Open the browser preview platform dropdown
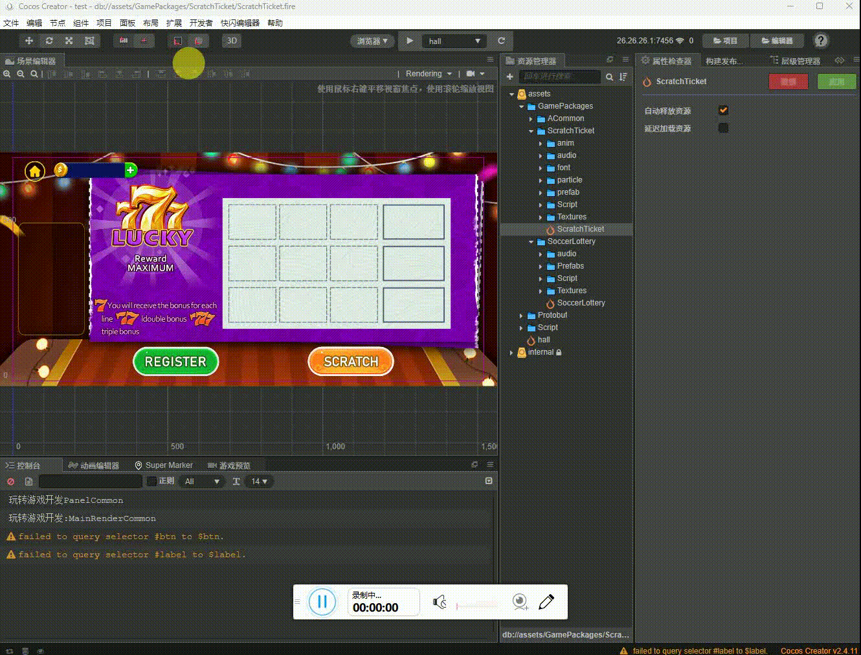The height and width of the screenshot is (655, 861). [x=372, y=41]
